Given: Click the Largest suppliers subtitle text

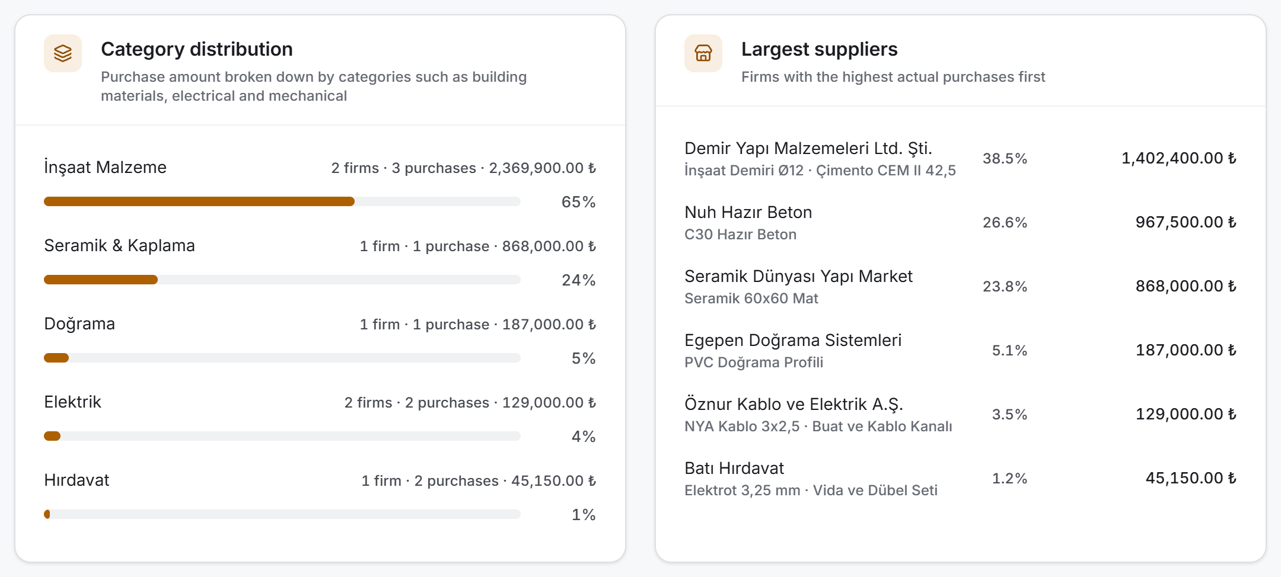Looking at the screenshot, I should pyautogui.click(x=893, y=77).
